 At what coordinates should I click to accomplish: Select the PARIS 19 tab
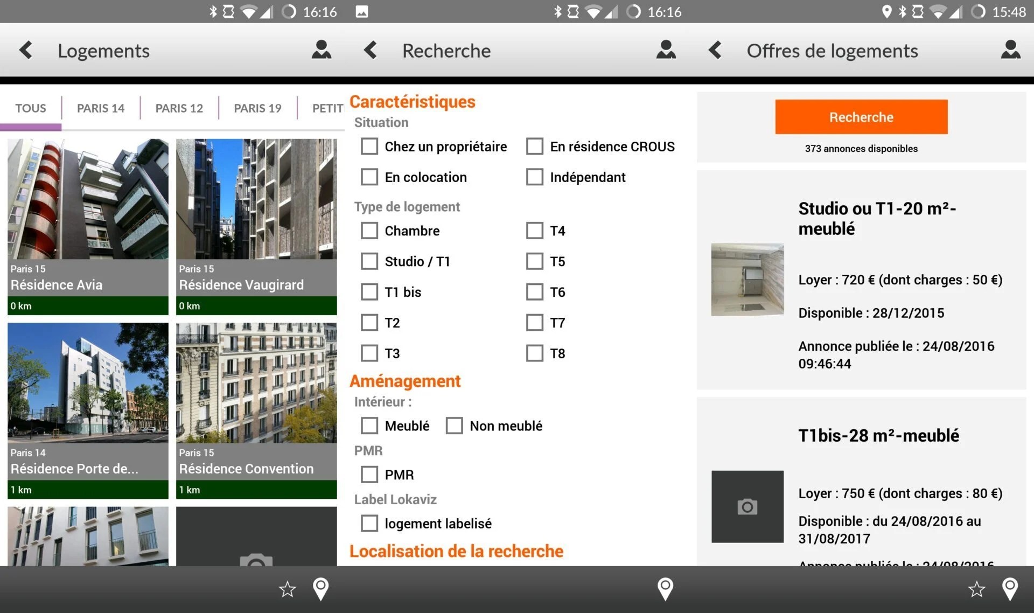[257, 108]
